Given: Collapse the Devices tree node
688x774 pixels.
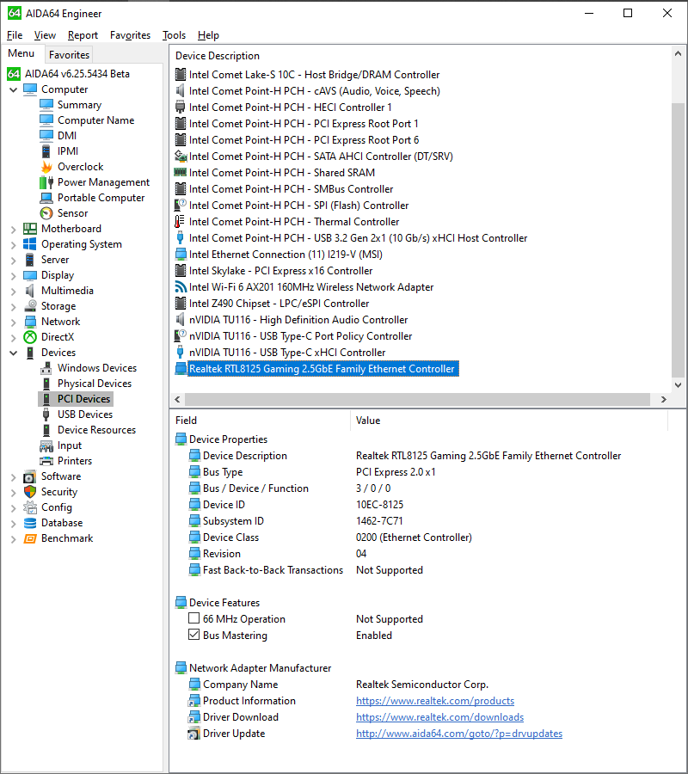Looking at the screenshot, I should pyautogui.click(x=13, y=353).
